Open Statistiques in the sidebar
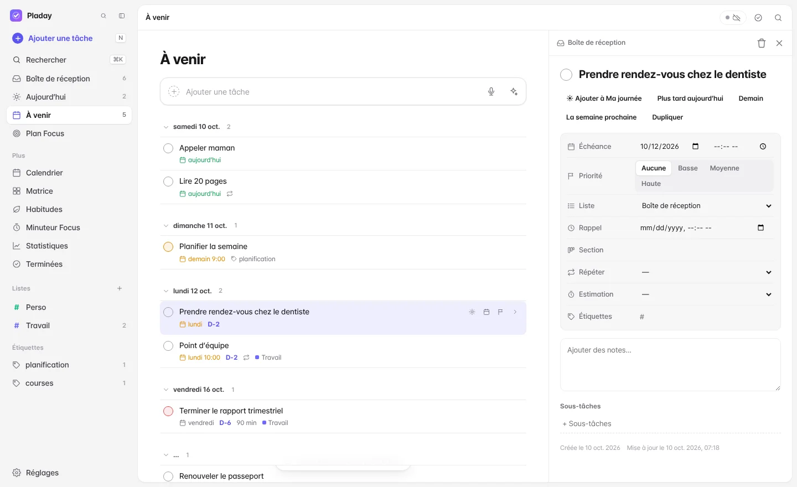Image resolution: width=797 pixels, height=487 pixels. click(69, 246)
